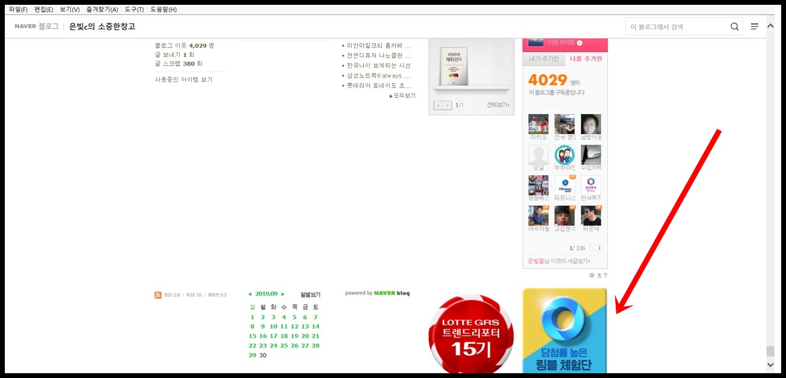Expand 전체보기 in the bookshelf widget
The width and height of the screenshot is (786, 378).
[499, 105]
